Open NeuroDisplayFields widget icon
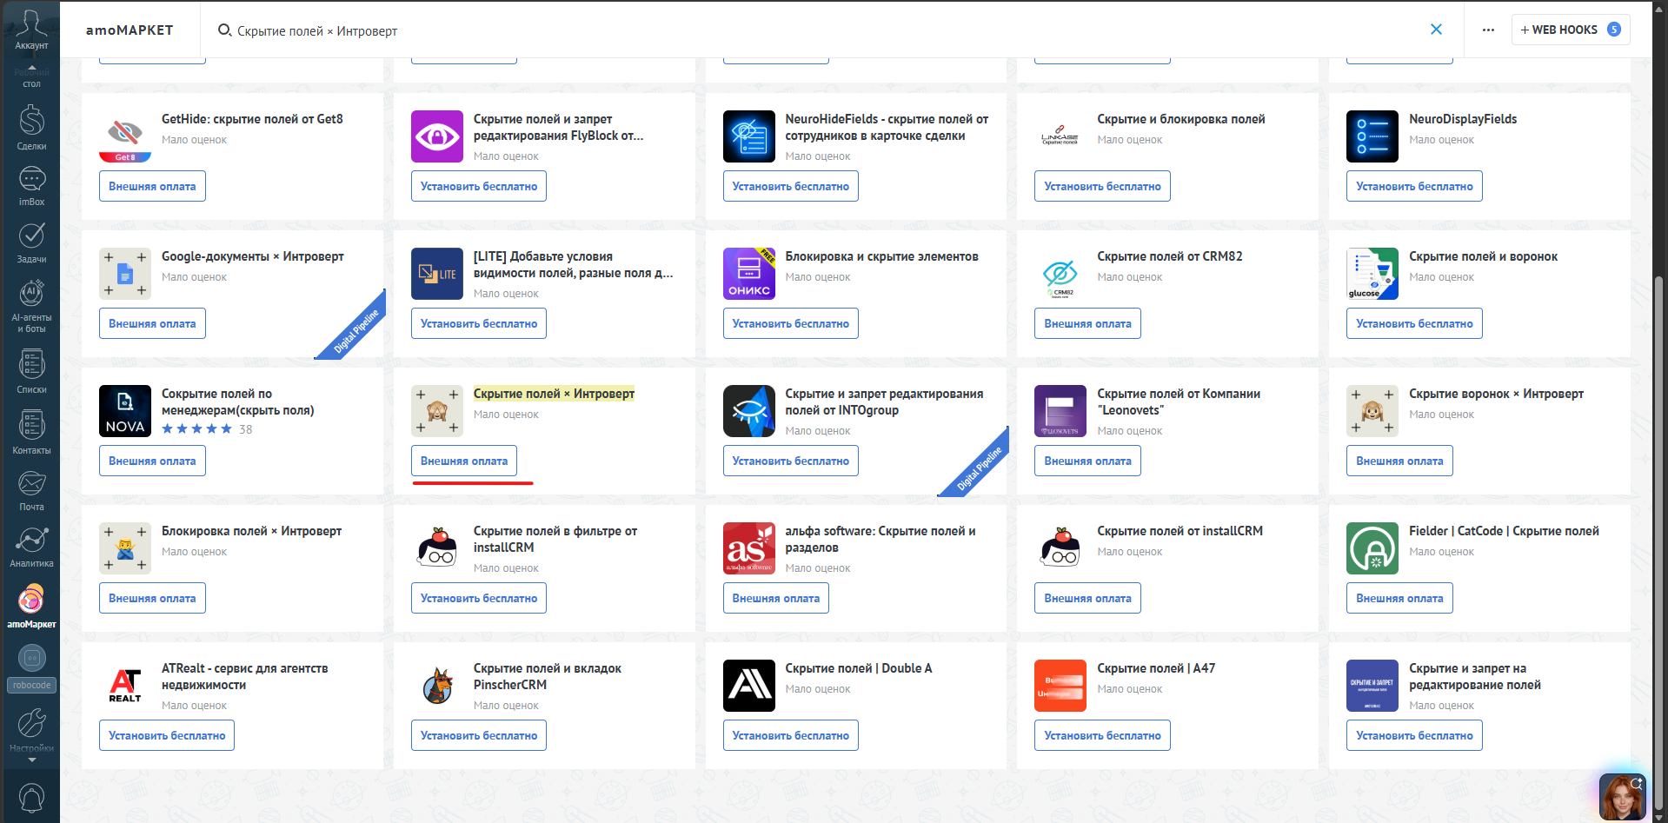The image size is (1668, 823). click(x=1372, y=136)
